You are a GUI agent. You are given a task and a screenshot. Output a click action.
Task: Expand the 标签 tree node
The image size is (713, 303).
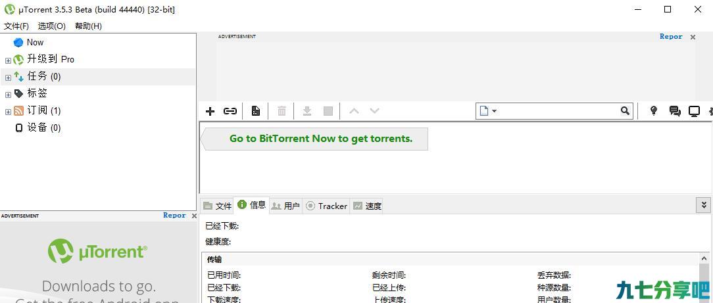pos(8,95)
